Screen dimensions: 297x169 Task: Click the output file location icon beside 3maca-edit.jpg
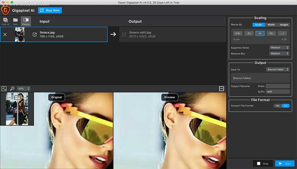tap(124, 34)
